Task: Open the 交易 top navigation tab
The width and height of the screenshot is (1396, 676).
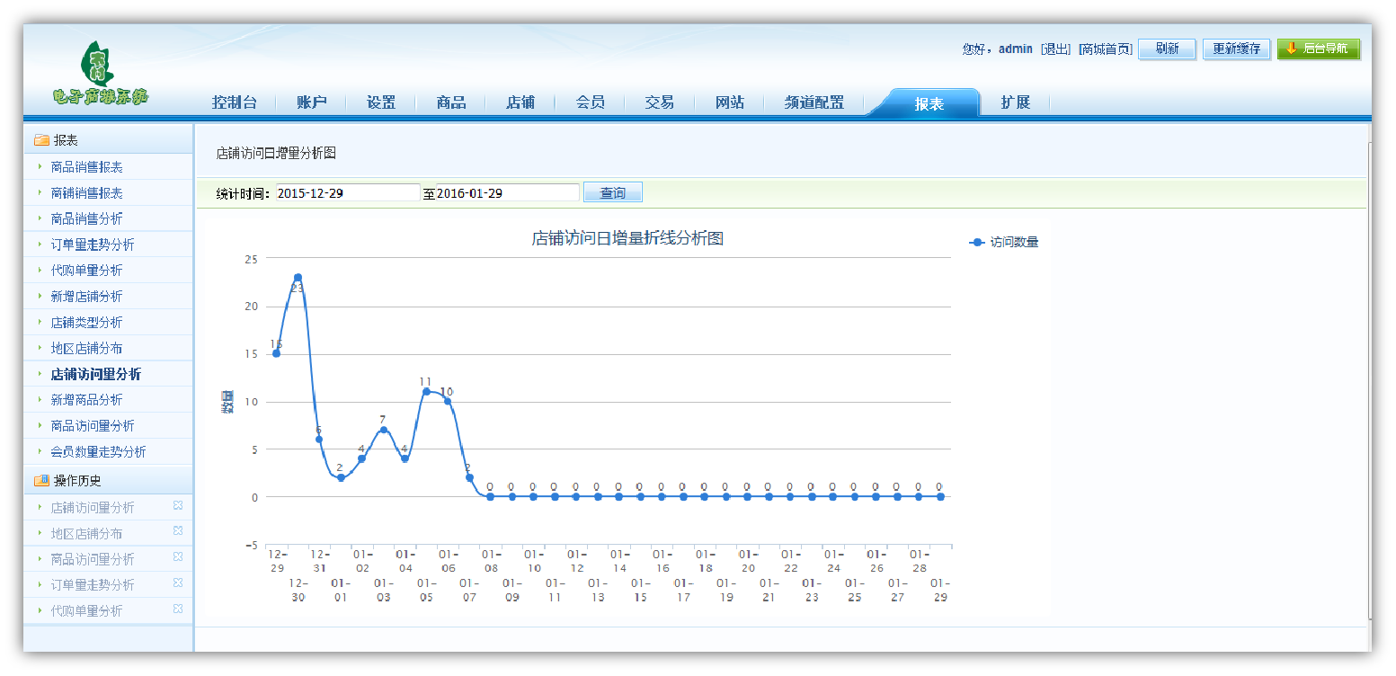Action: pos(659,102)
